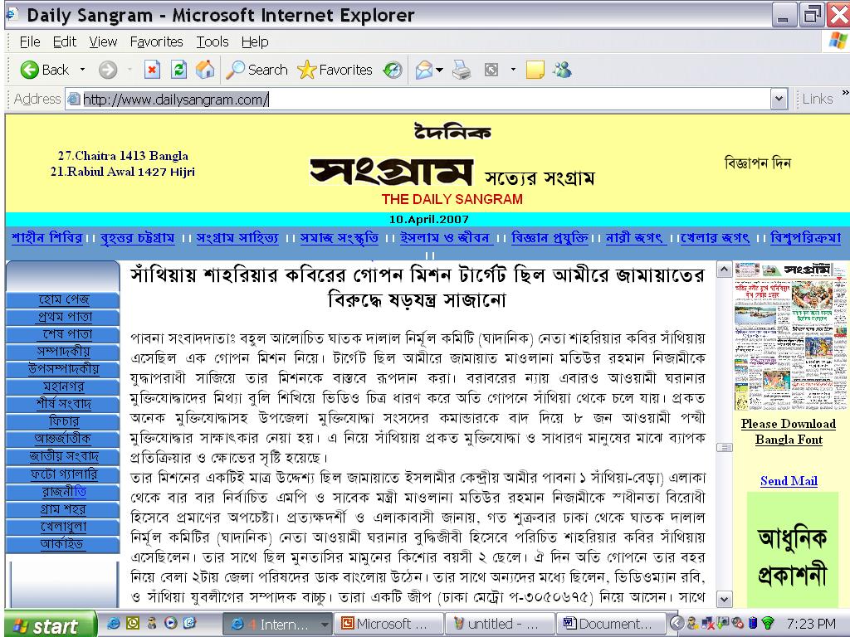This screenshot has height=637, width=850.
Task: Open the Edit menu
Action: click(x=65, y=41)
